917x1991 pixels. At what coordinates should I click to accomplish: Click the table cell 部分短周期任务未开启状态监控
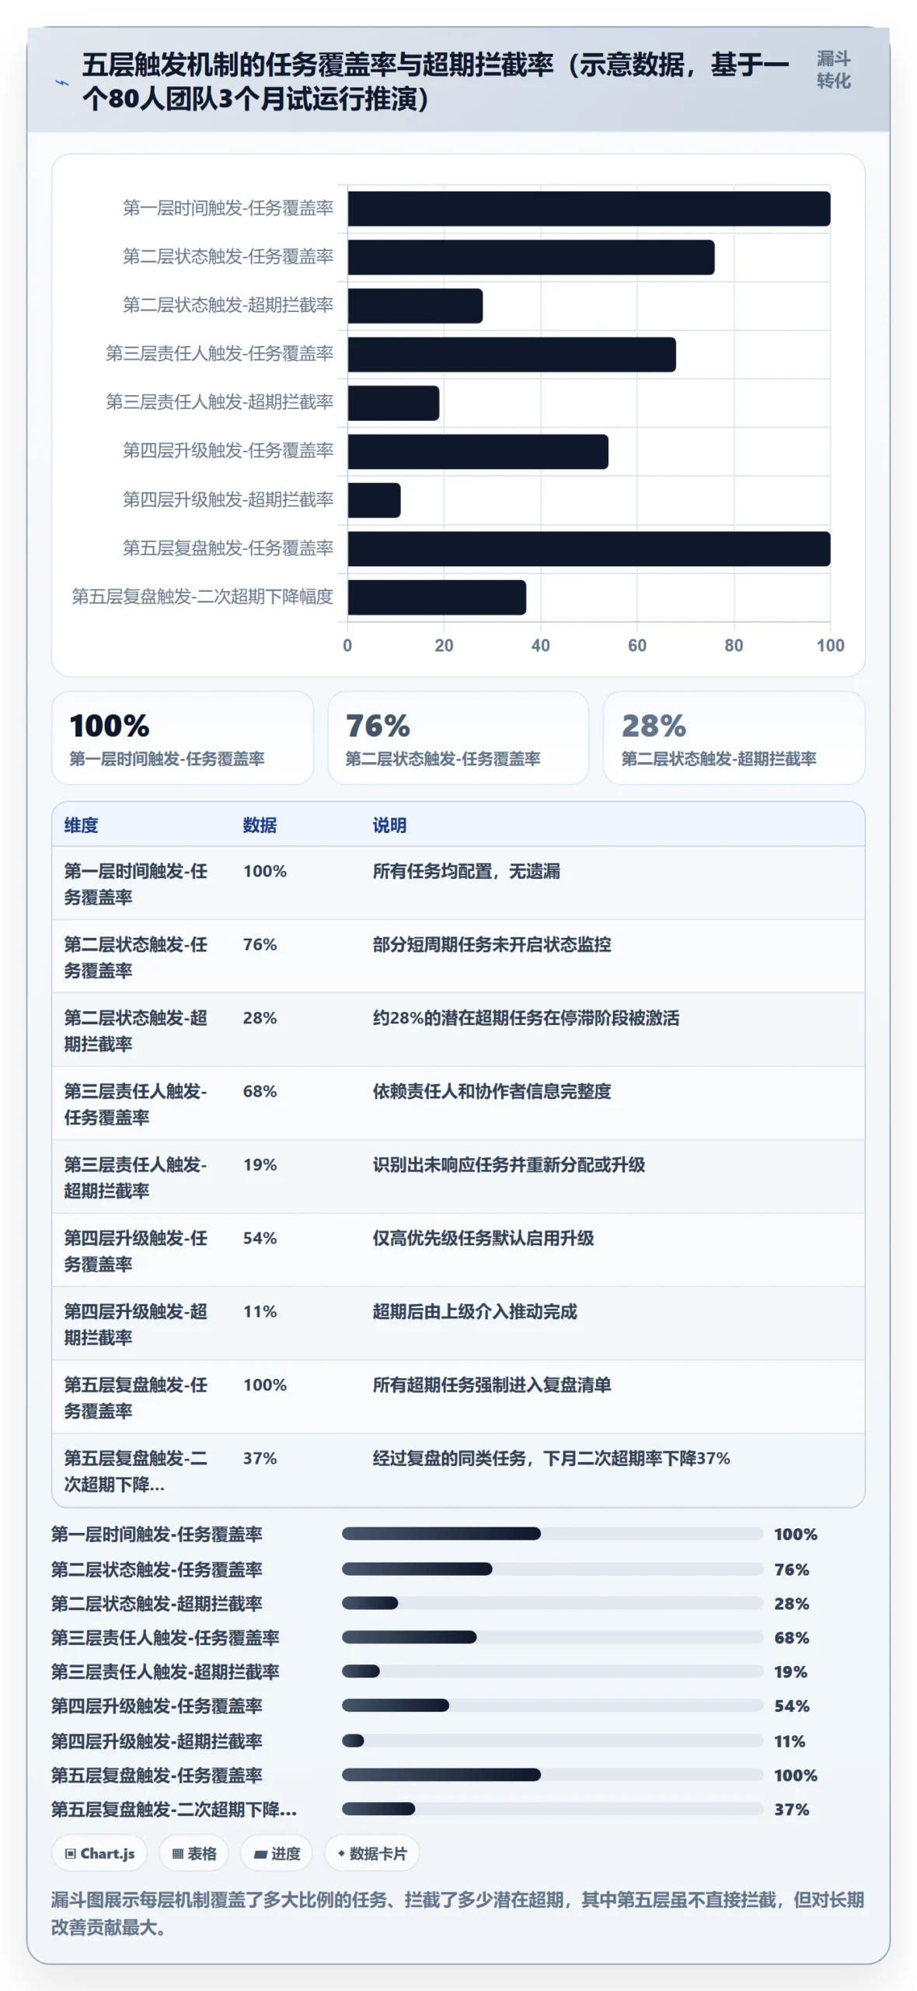(x=492, y=944)
